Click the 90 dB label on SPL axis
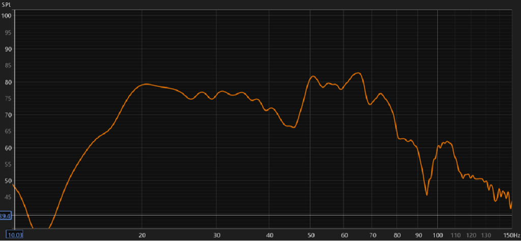This screenshot has height=241, width=521. (7, 49)
